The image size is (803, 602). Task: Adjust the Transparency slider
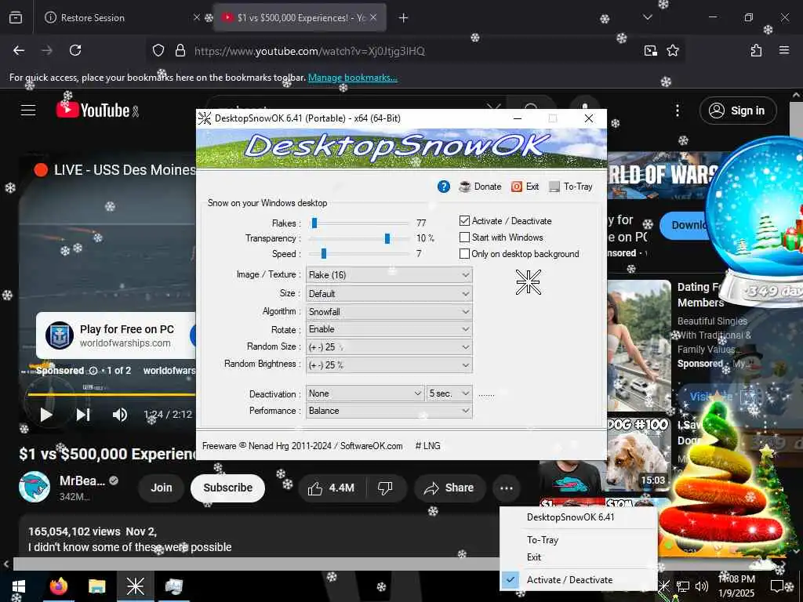pos(387,238)
